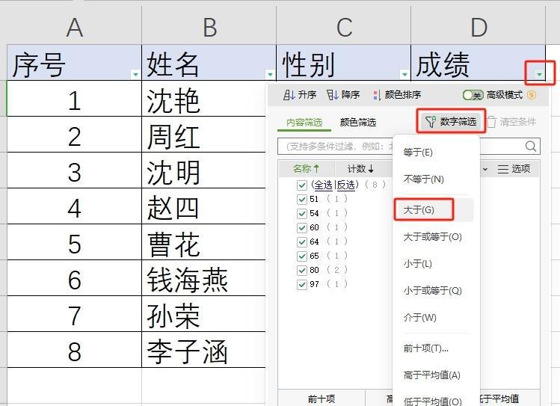The width and height of the screenshot is (560, 406).
Task: Select column C header
Action: pyautogui.click(x=344, y=28)
